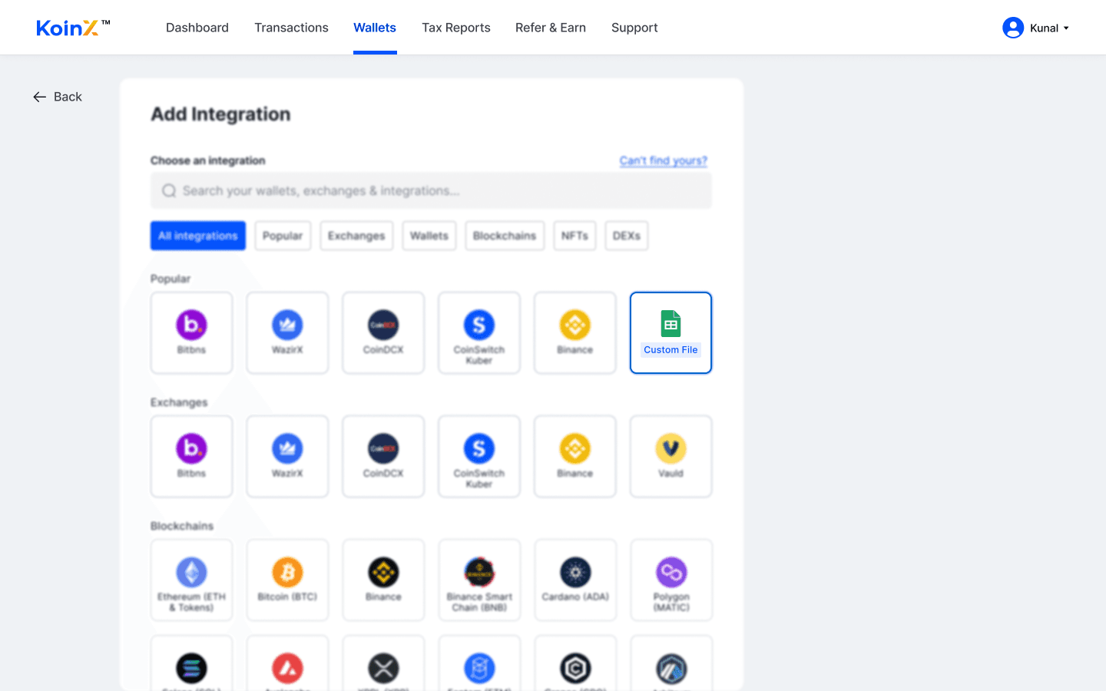Filter by the Wallets category chip

pos(429,236)
